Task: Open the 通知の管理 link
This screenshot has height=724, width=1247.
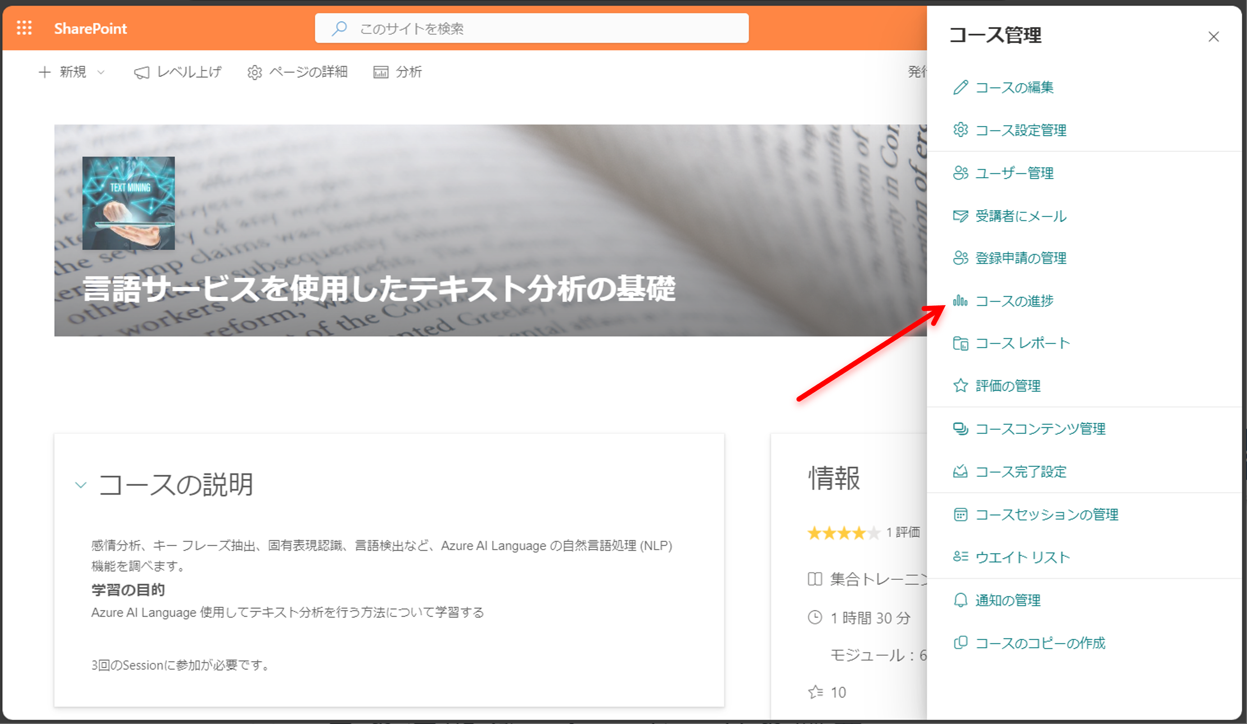Action: pos(1008,600)
